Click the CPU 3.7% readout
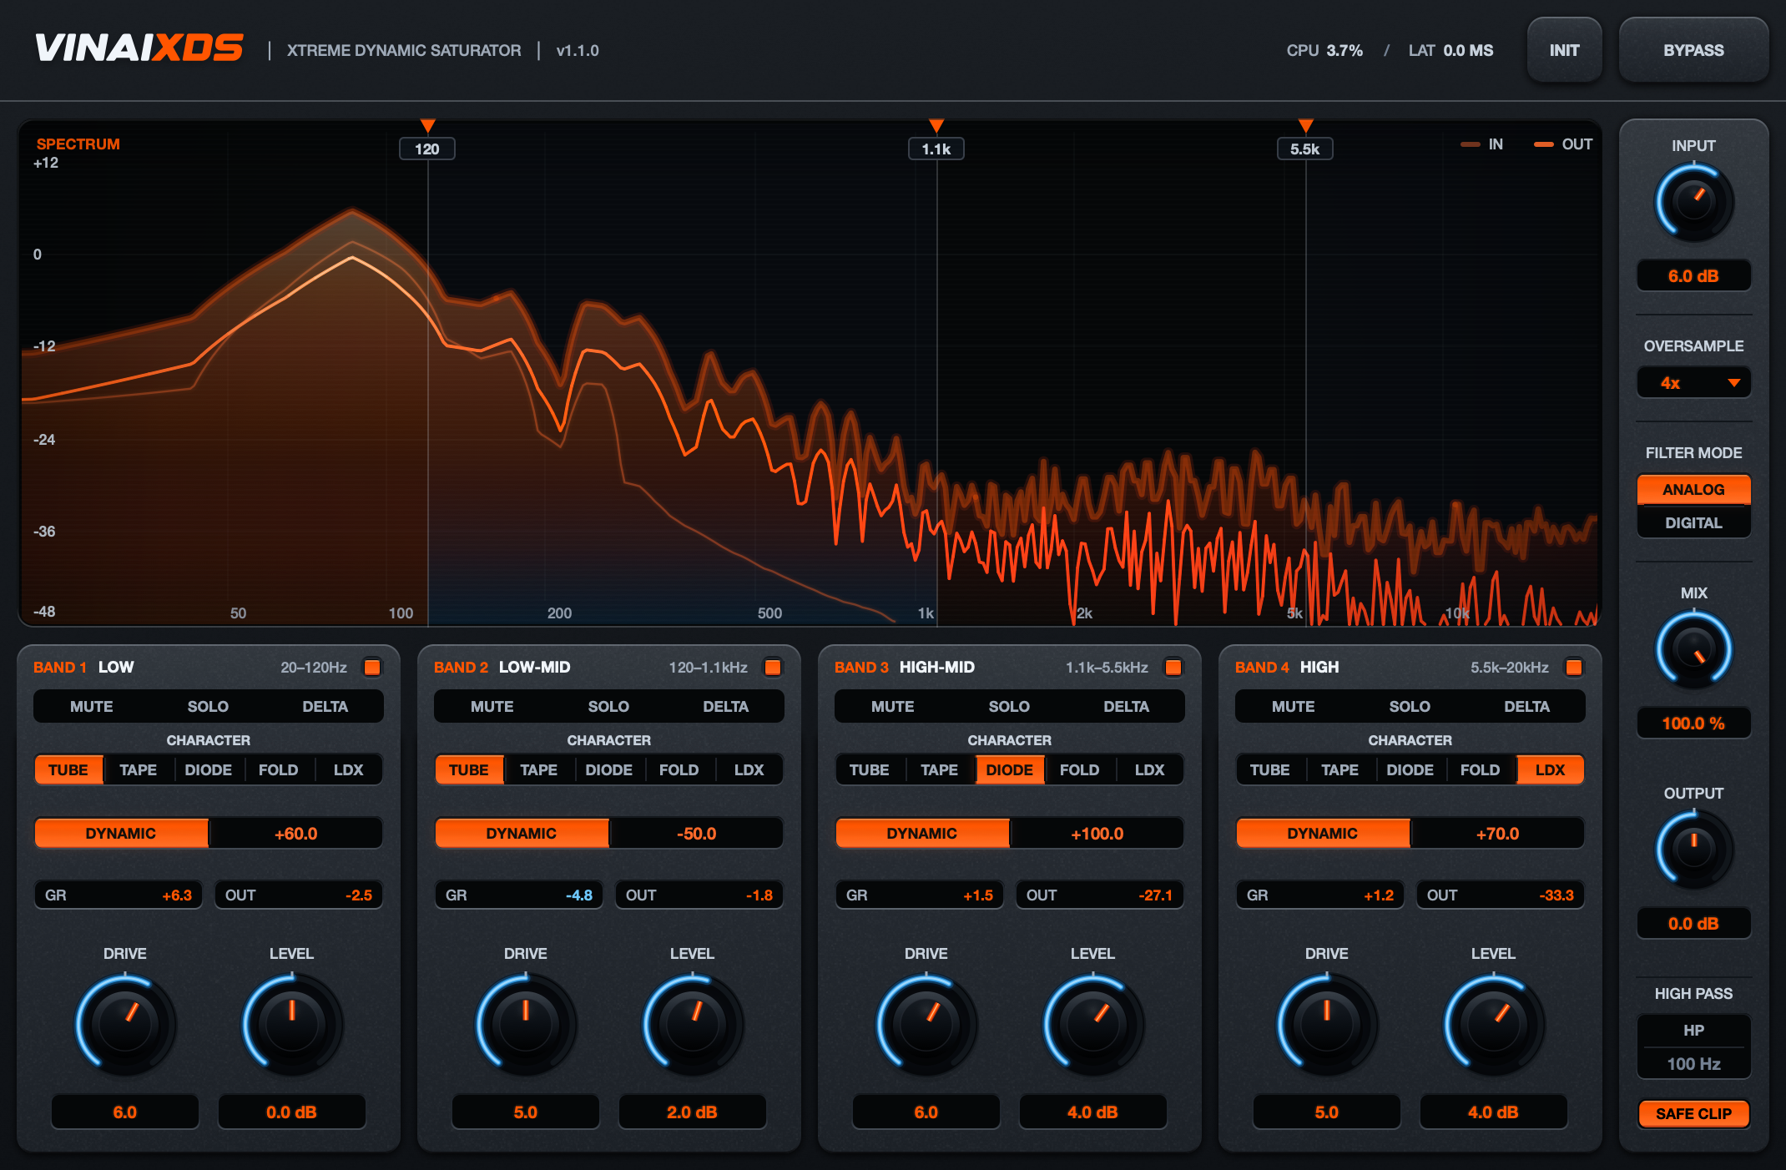The image size is (1786, 1170). coord(1324,50)
